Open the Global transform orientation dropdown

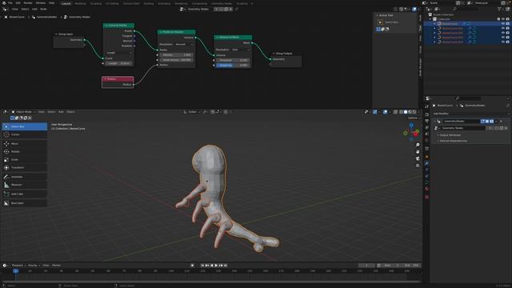pyautogui.click(x=191, y=112)
